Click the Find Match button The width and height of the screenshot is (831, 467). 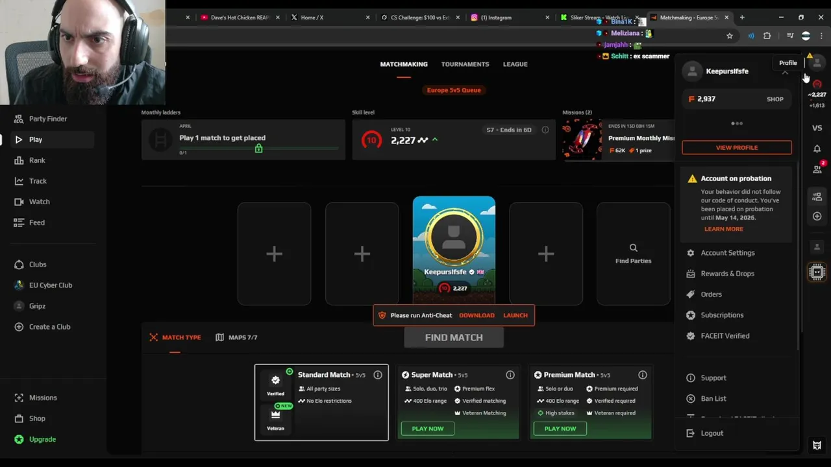coord(454,337)
